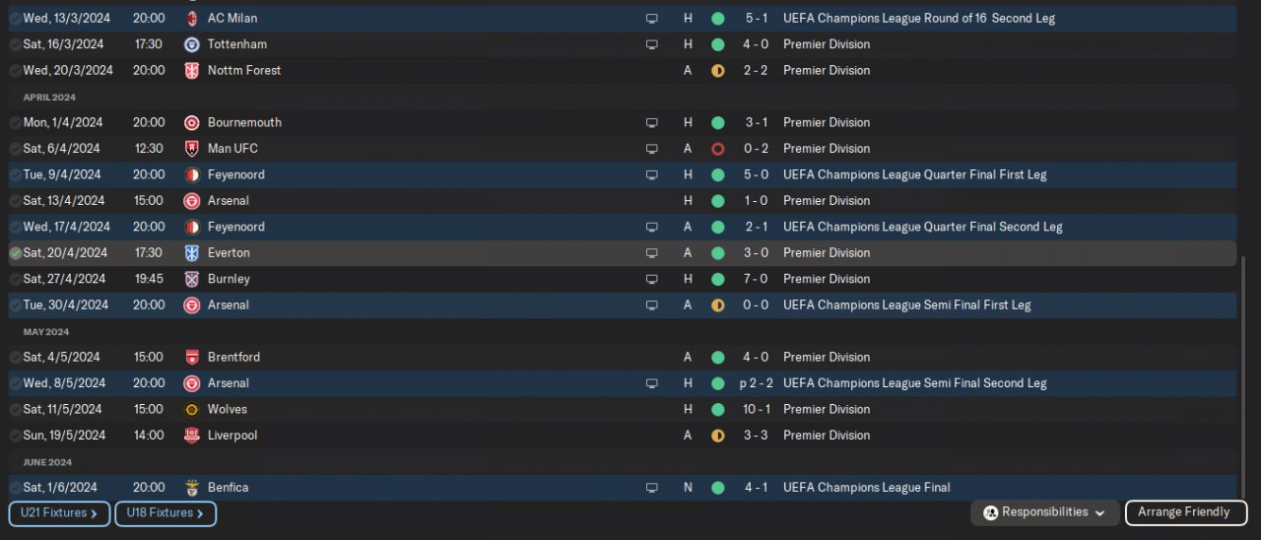Click the Everton club badge
The height and width of the screenshot is (540, 1261).
191,253
